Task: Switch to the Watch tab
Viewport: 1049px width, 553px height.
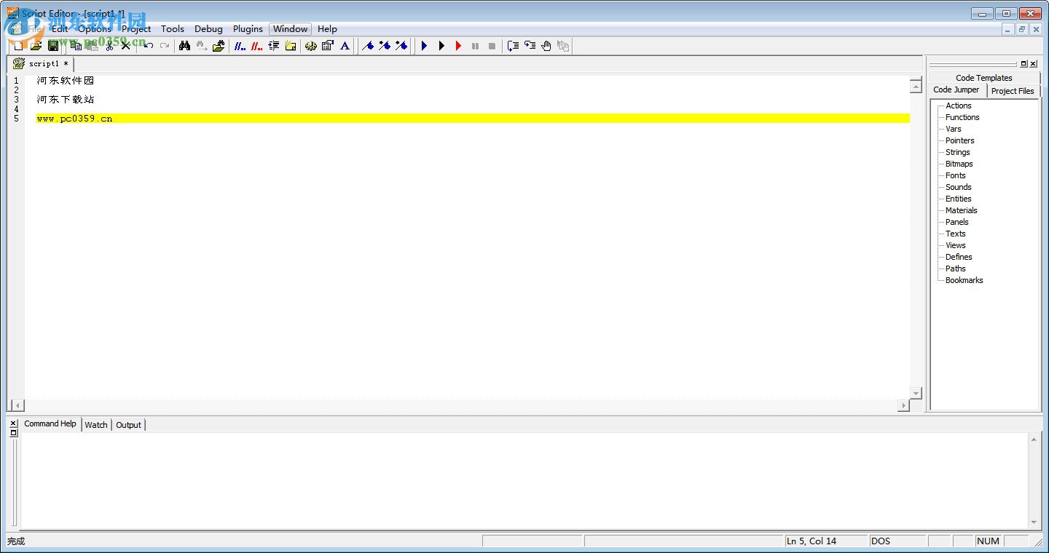Action: tap(96, 425)
